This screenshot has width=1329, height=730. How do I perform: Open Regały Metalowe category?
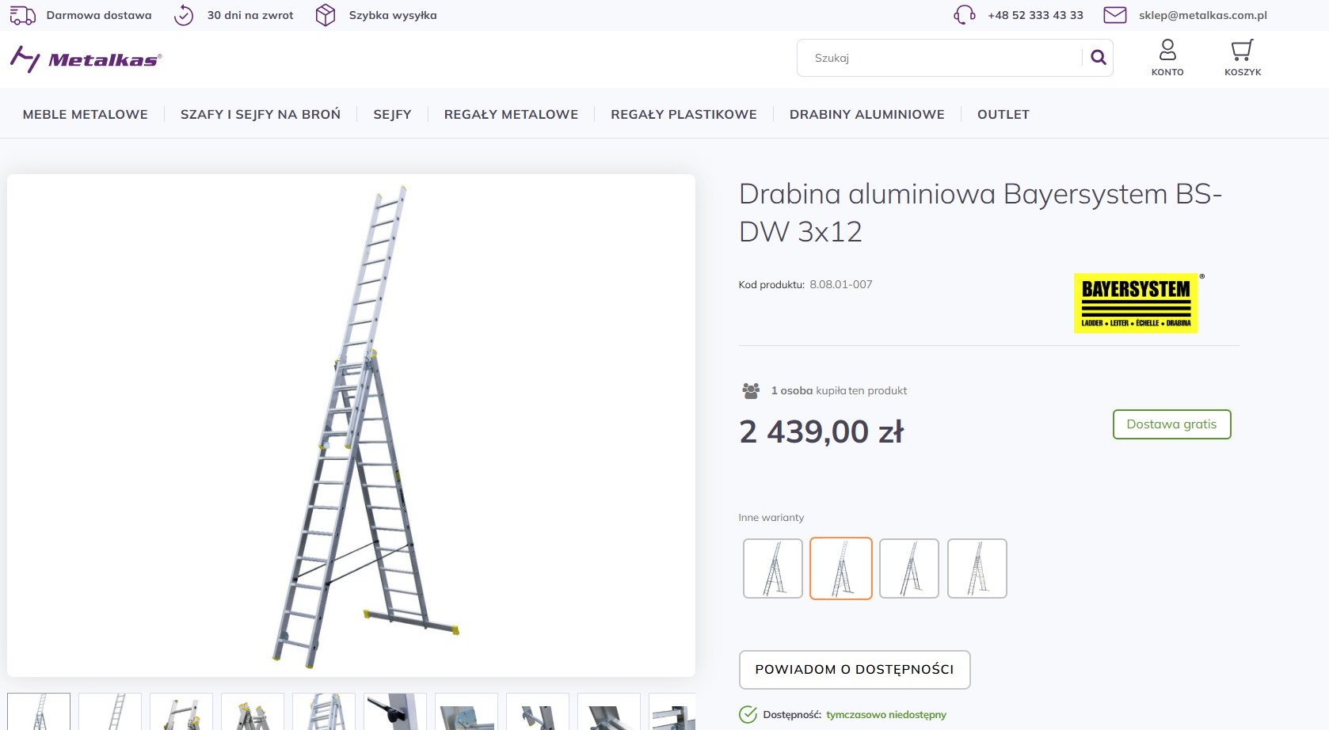tap(512, 114)
